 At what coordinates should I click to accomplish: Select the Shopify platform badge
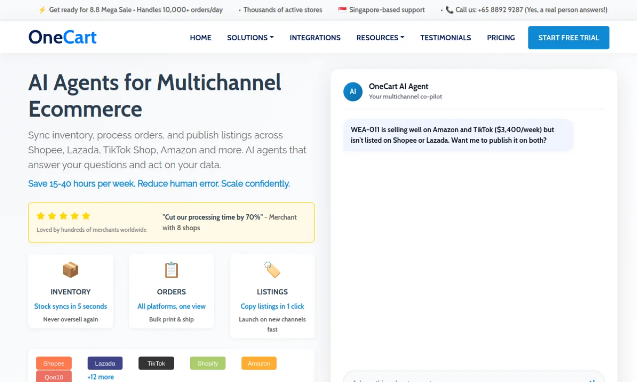(208, 363)
